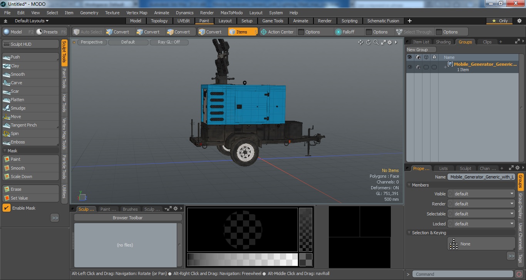This screenshot has width=526, height=280.
Task: Select the Spin sculpt tool
Action: (30, 133)
